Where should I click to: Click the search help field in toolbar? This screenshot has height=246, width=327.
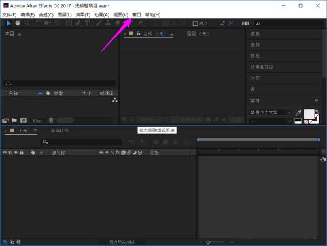click(x=289, y=23)
